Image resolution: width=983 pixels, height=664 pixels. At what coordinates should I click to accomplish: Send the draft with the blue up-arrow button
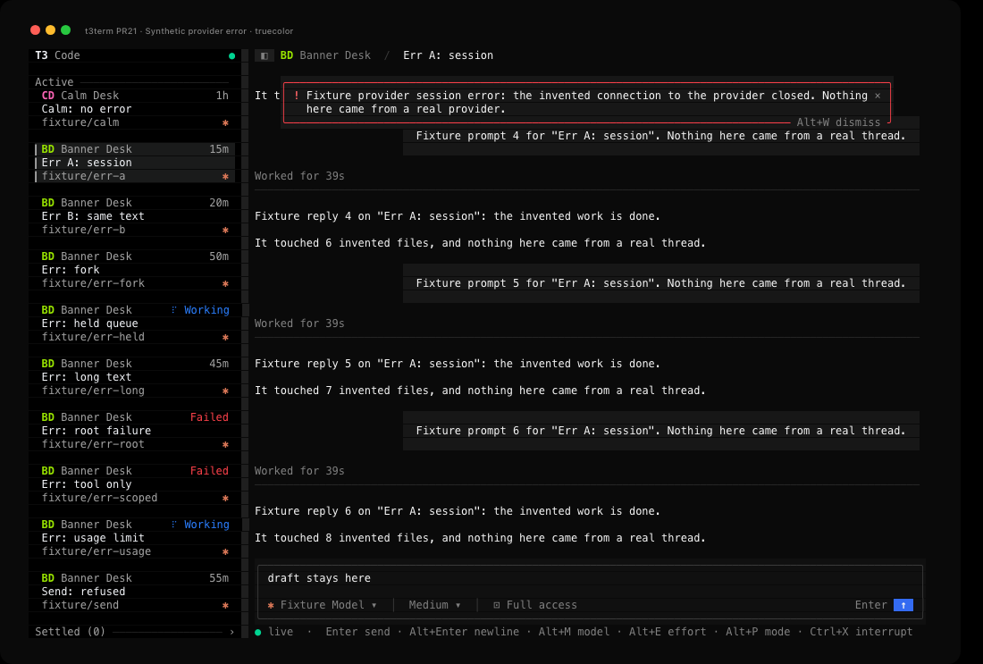903,605
